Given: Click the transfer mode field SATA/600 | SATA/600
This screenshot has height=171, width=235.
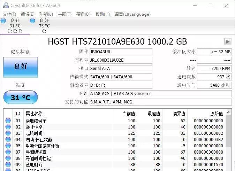Looking at the screenshot, I should click(x=121, y=77).
